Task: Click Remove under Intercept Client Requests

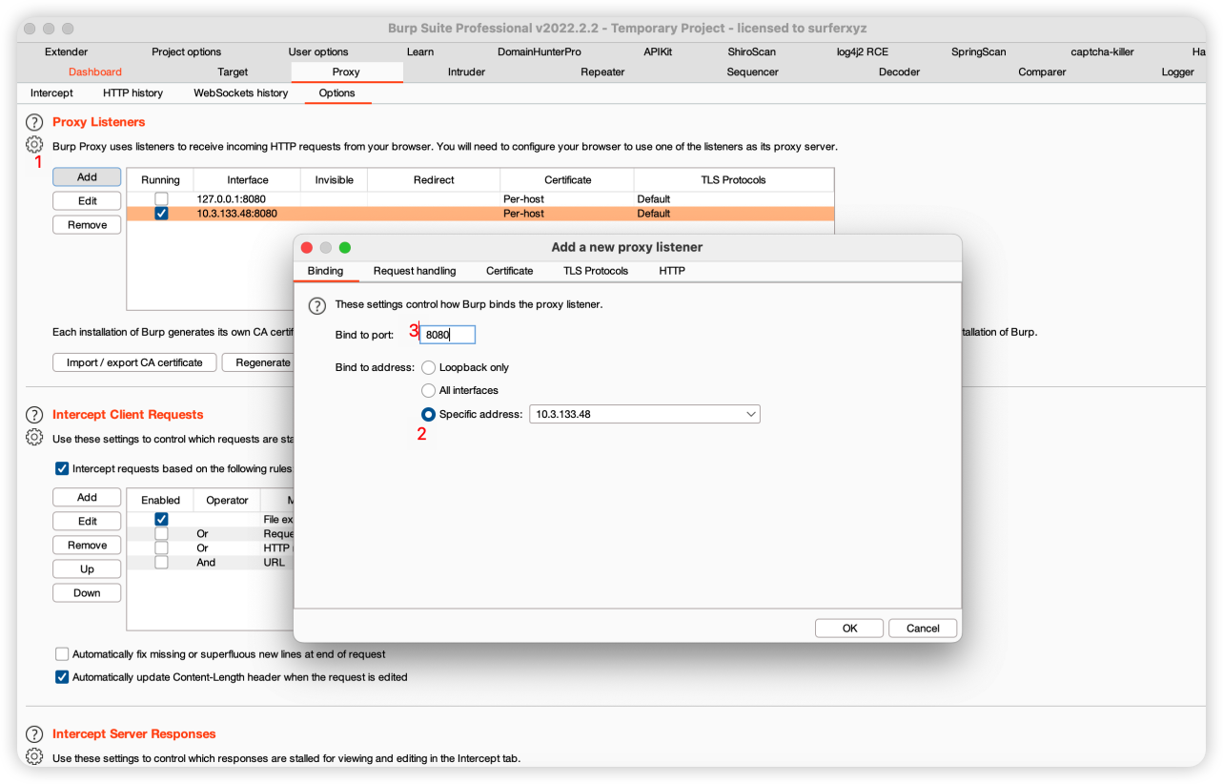Action: click(x=87, y=545)
